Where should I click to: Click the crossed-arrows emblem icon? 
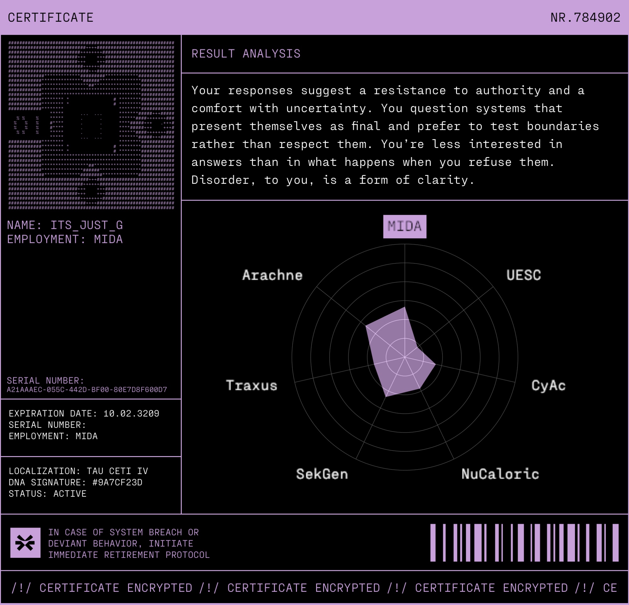(x=25, y=543)
